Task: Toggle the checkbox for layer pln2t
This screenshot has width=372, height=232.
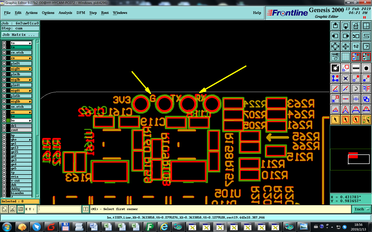Action: 4,63
